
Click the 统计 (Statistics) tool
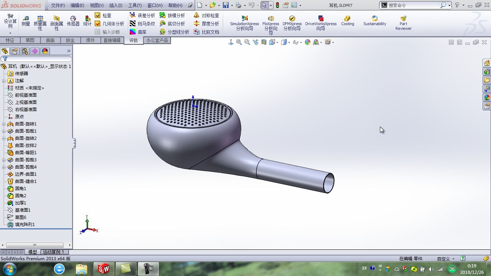(x=87, y=20)
